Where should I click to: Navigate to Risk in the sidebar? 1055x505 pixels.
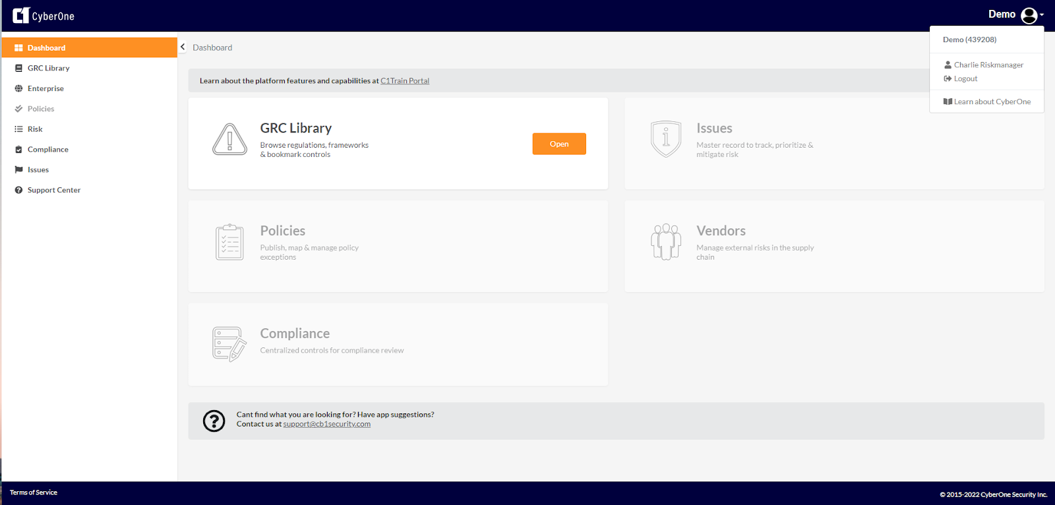(90, 129)
